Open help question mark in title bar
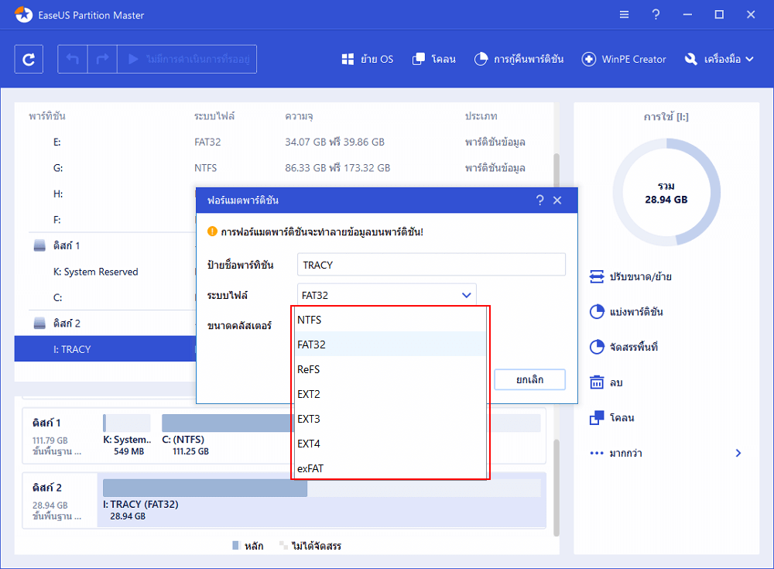The width and height of the screenshot is (774, 569). 656,15
